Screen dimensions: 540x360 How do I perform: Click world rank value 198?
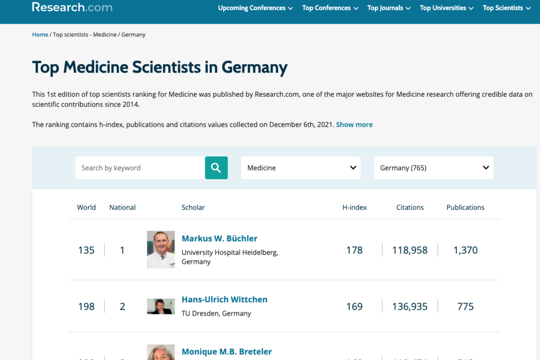tap(86, 307)
